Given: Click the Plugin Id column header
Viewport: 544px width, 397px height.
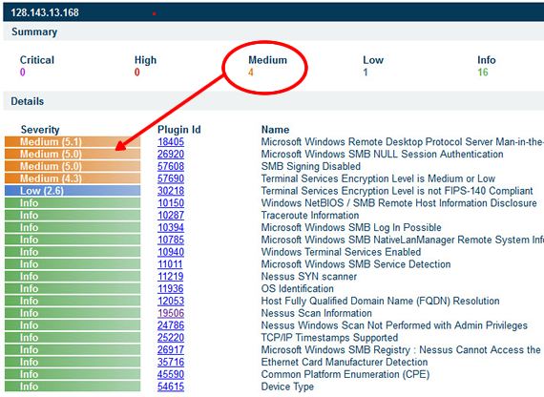Looking at the screenshot, I should tap(179, 130).
